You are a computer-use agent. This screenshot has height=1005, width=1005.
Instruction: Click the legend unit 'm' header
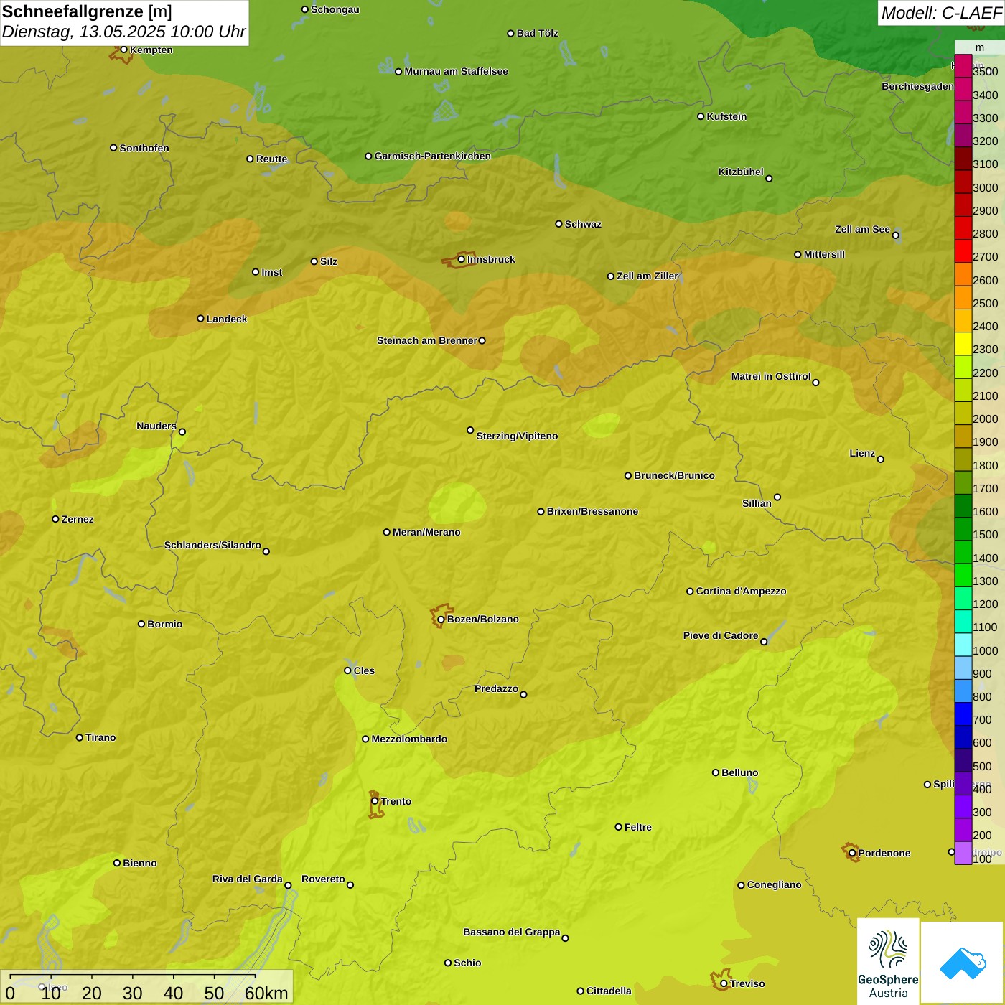(980, 47)
